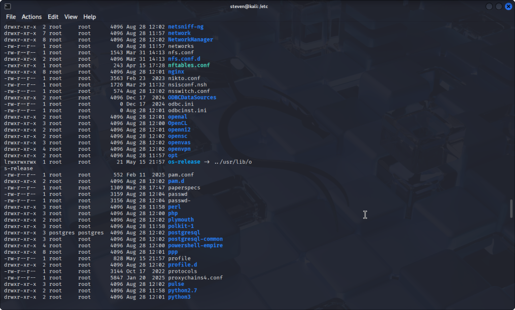Minimize the terminal window

[490, 6]
